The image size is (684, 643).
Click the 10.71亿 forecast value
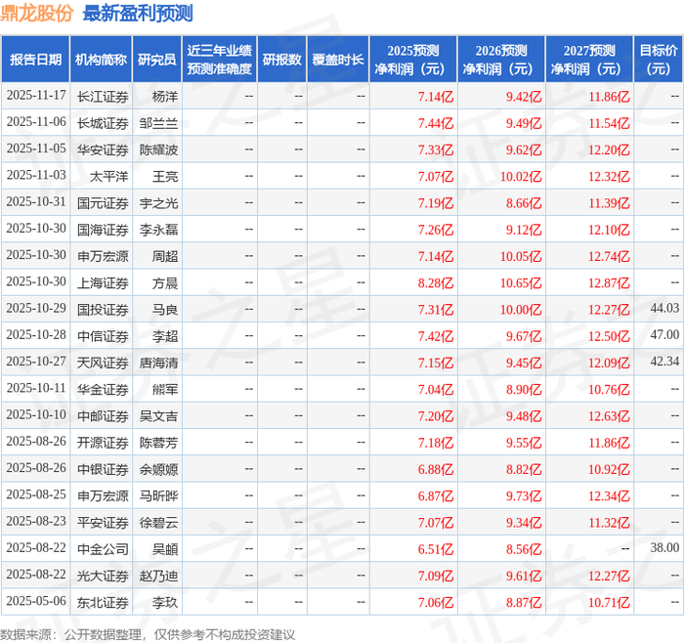609,602
